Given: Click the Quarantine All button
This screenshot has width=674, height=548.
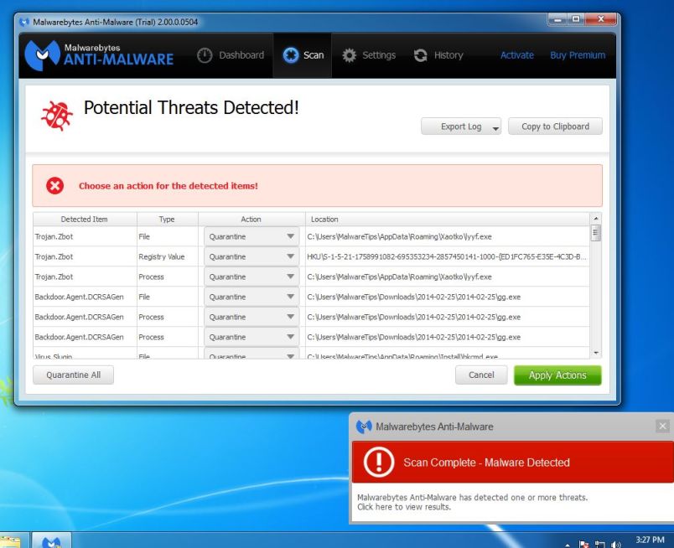Looking at the screenshot, I should click(73, 375).
